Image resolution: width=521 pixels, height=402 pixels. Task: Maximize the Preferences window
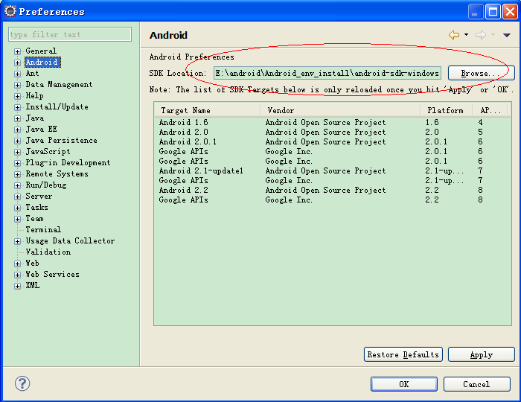click(x=493, y=12)
